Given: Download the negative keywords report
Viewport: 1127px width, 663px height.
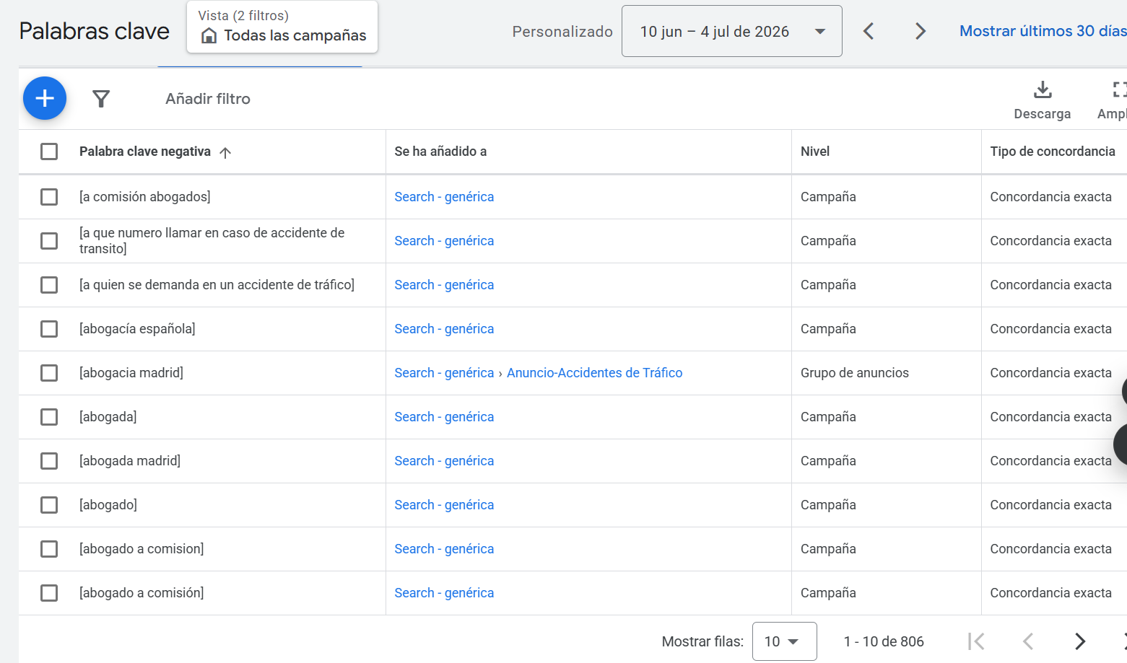Looking at the screenshot, I should click(1042, 100).
